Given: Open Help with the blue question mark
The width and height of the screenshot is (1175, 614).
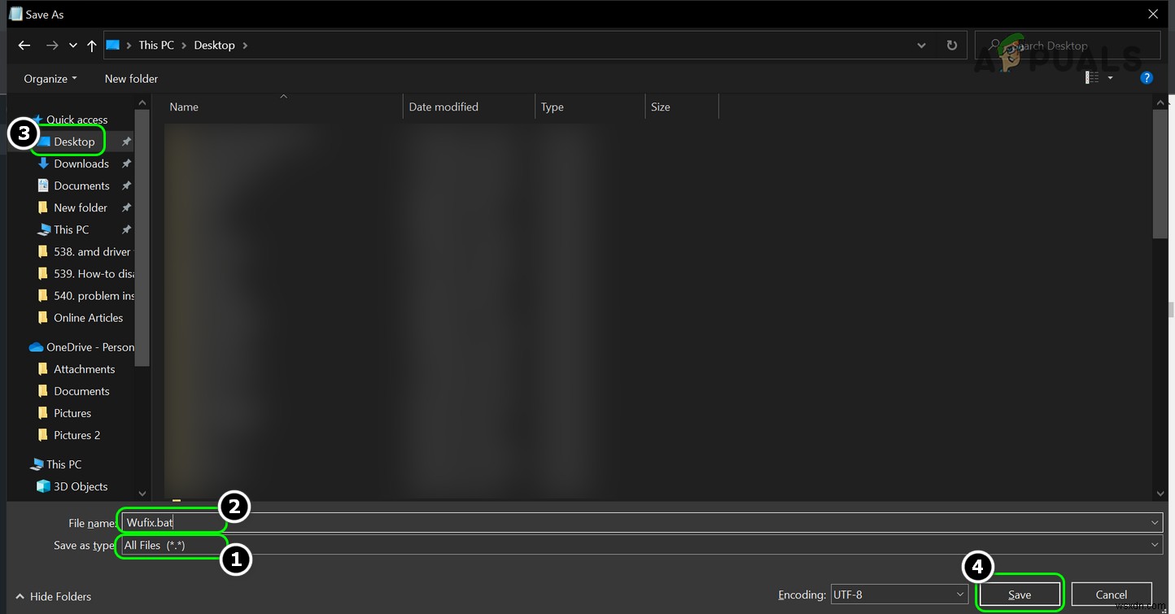Looking at the screenshot, I should coord(1147,78).
